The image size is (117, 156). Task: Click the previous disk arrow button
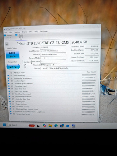pos(7,44)
